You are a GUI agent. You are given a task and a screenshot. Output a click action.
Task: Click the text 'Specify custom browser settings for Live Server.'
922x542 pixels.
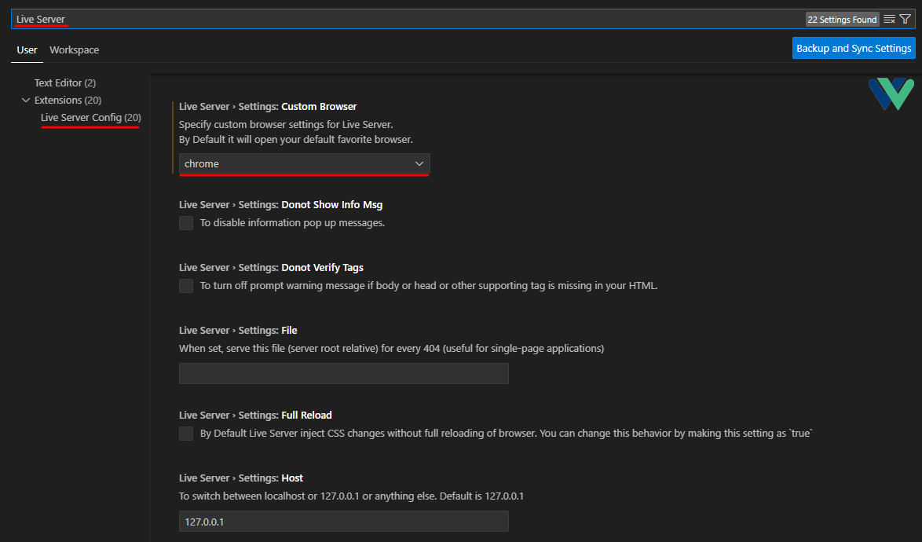tap(286, 125)
